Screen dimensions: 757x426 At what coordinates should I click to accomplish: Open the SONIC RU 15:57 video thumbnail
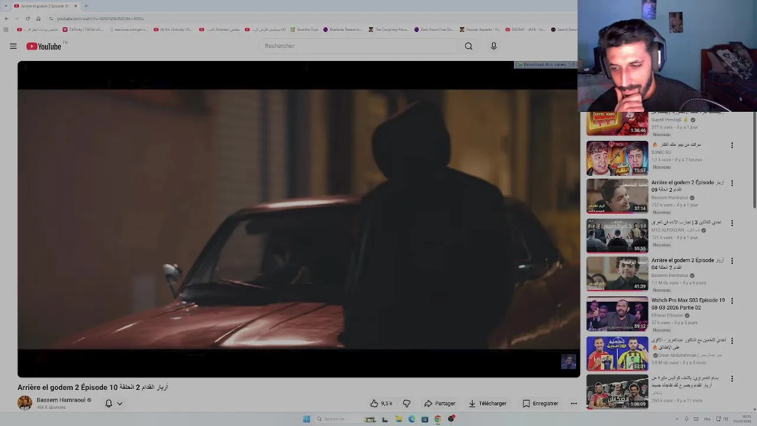pos(617,158)
